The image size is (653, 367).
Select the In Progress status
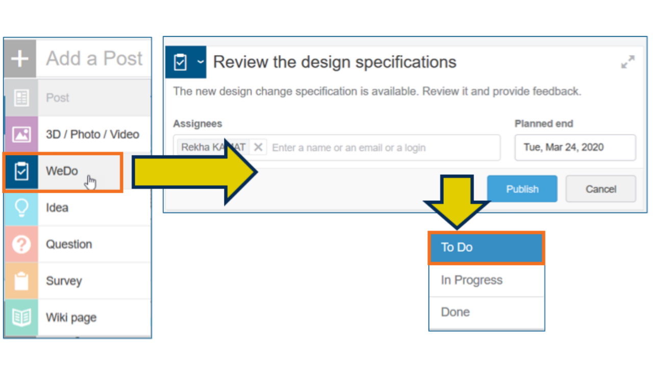(486, 280)
